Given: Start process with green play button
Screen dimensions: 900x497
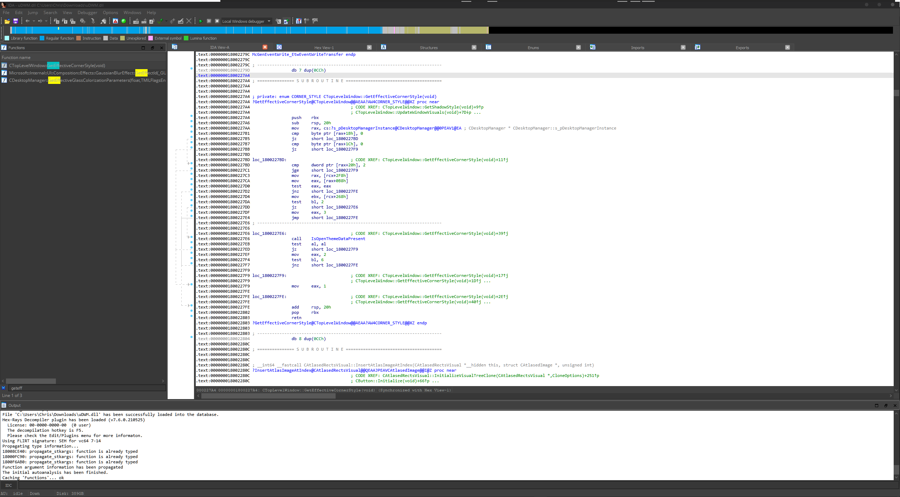Looking at the screenshot, I should 201,21.
